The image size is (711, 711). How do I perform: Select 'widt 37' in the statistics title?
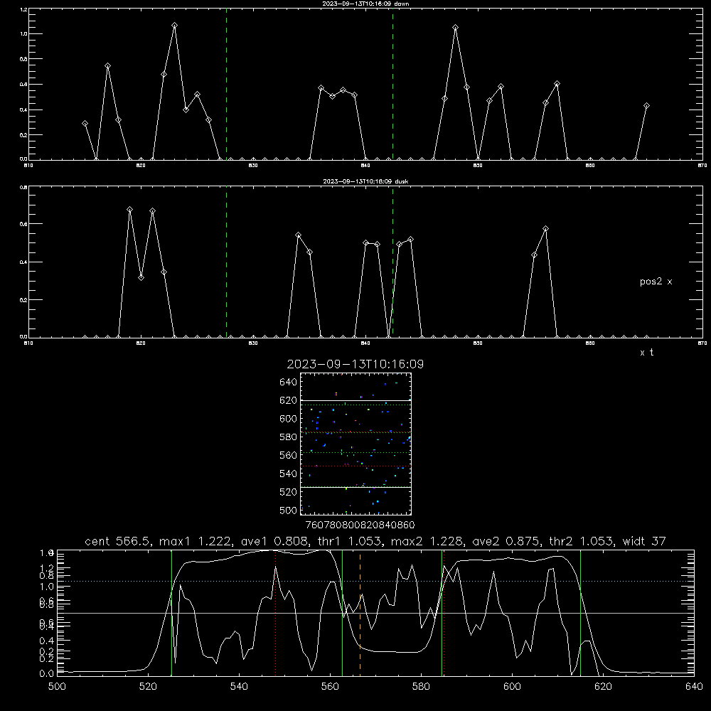(644, 541)
